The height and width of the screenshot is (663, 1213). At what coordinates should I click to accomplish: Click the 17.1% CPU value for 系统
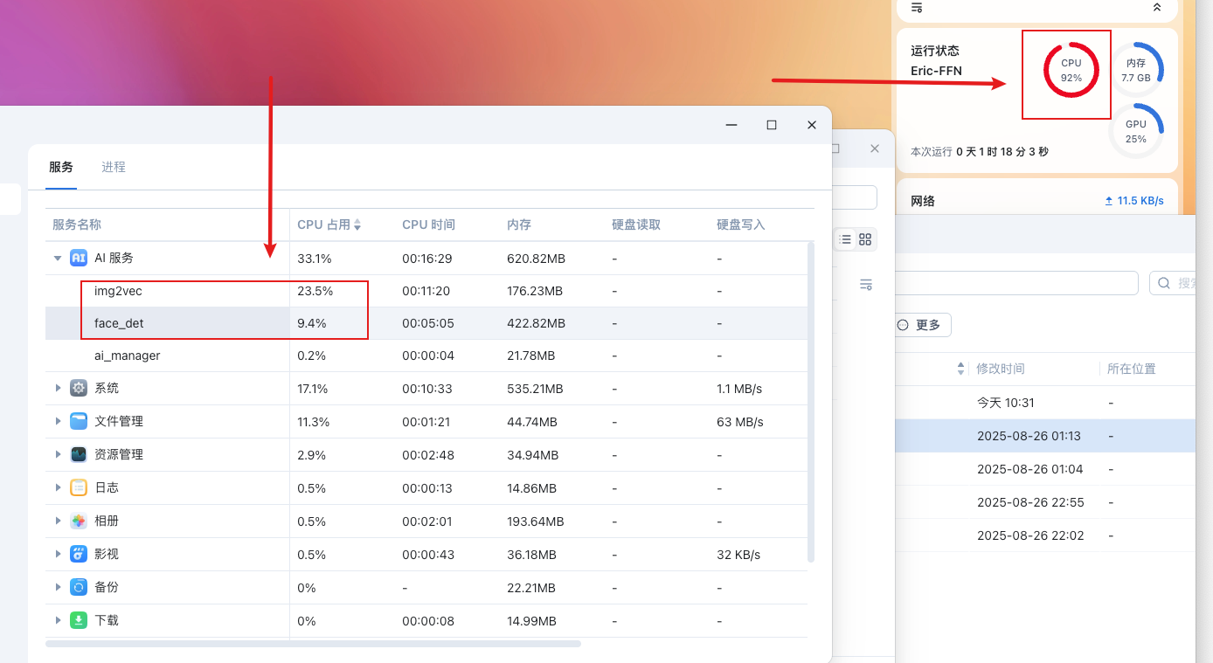pos(313,389)
